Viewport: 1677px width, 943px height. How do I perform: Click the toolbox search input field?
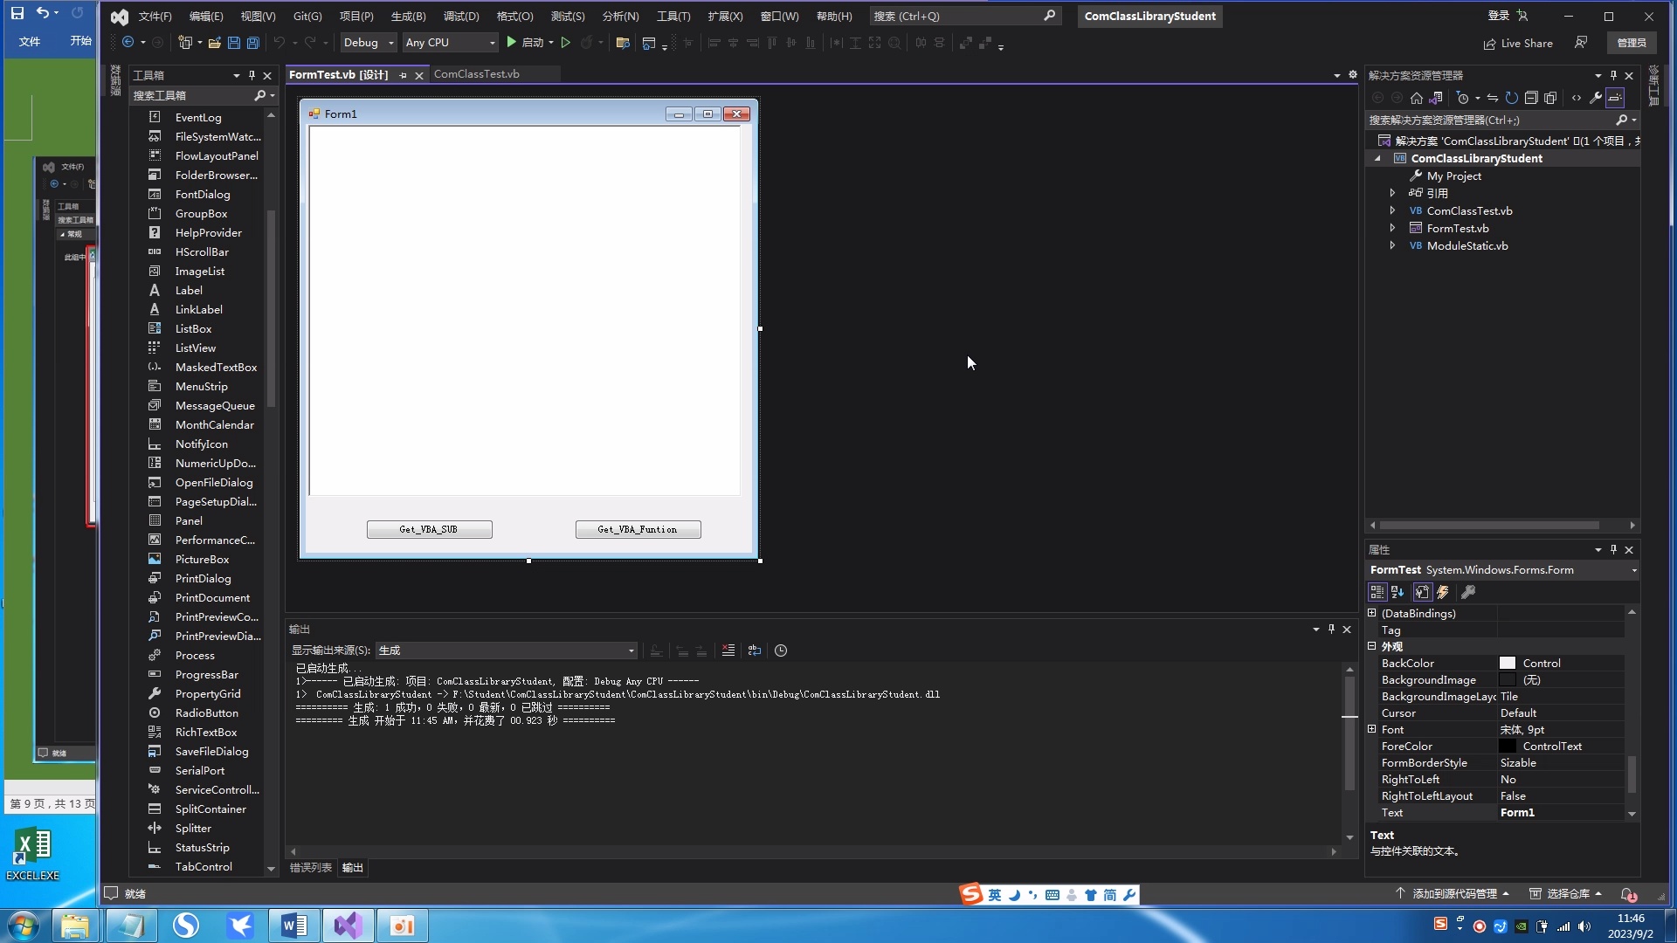(192, 95)
